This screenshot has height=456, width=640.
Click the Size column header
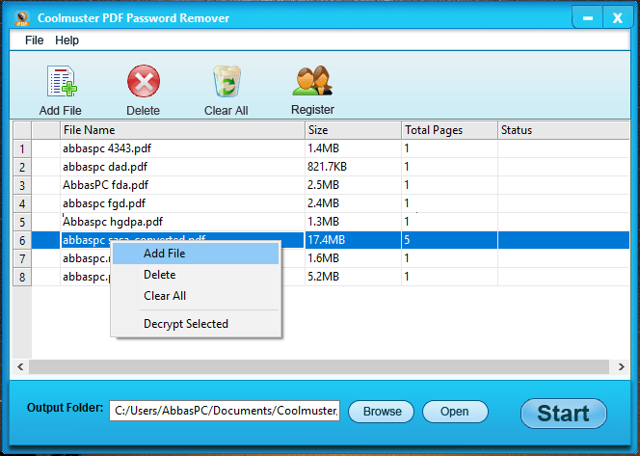353,130
